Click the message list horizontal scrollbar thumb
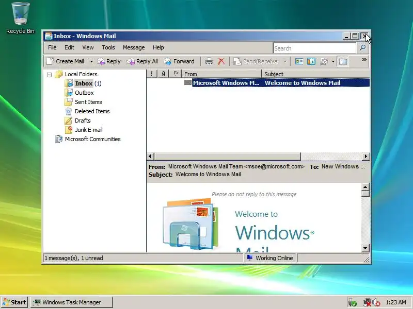The image size is (413, 309). tap(228, 157)
